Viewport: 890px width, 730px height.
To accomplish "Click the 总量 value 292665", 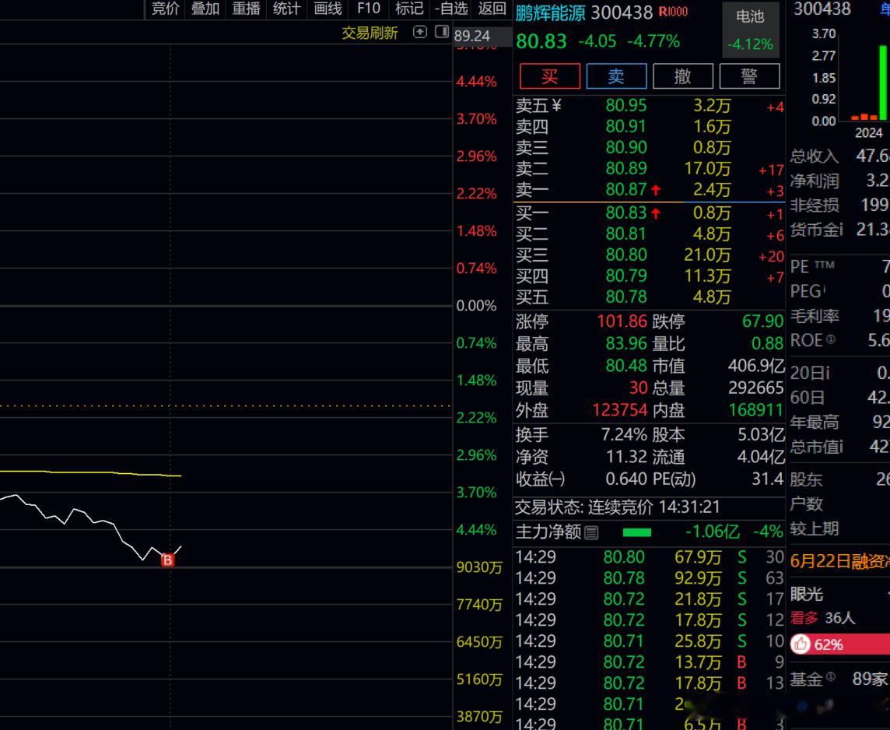I will pos(756,388).
